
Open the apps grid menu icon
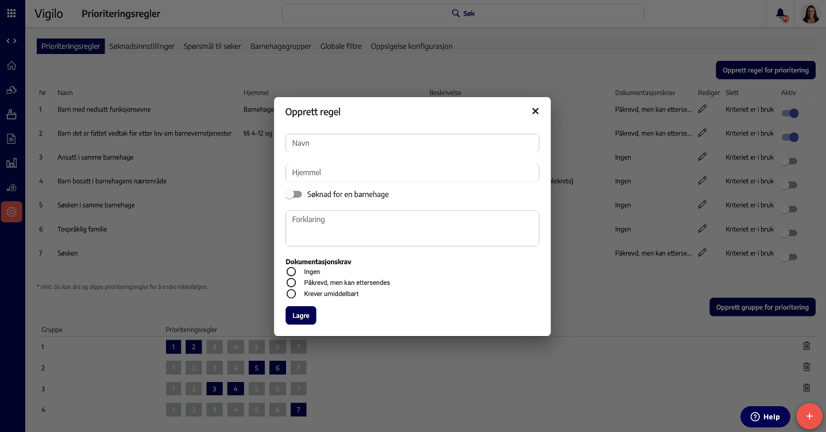tap(11, 13)
